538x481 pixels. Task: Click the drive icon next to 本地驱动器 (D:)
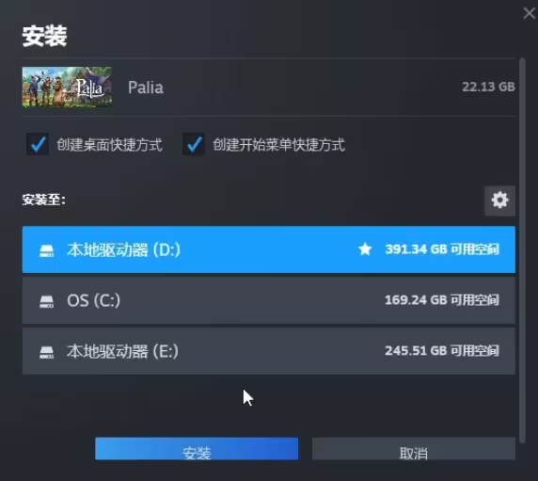point(46,250)
